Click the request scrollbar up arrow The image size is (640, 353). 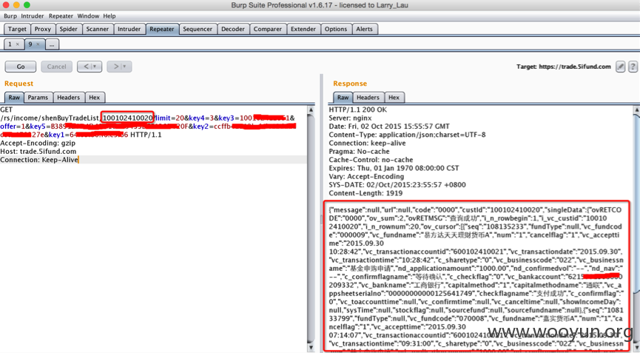[x=311, y=110]
